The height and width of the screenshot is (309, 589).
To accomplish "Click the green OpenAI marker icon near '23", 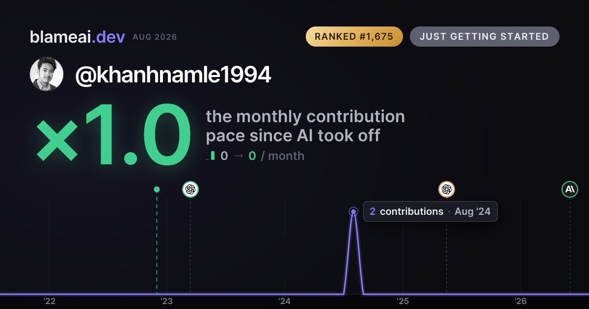I will [x=190, y=189].
